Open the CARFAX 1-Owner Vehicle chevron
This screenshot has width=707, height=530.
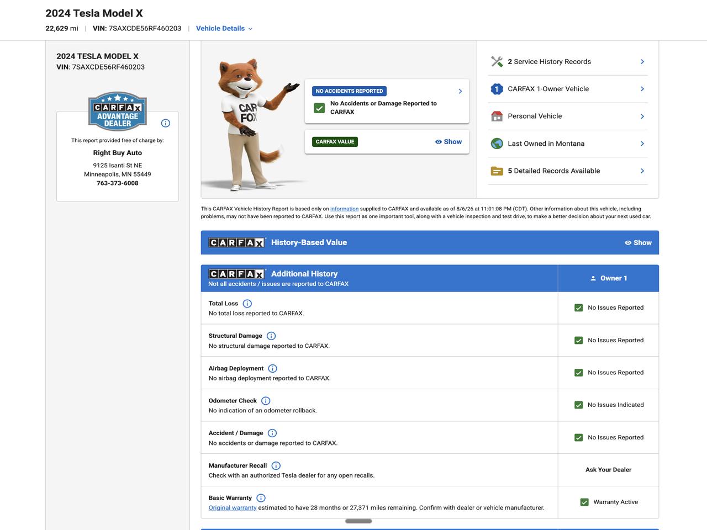click(642, 89)
